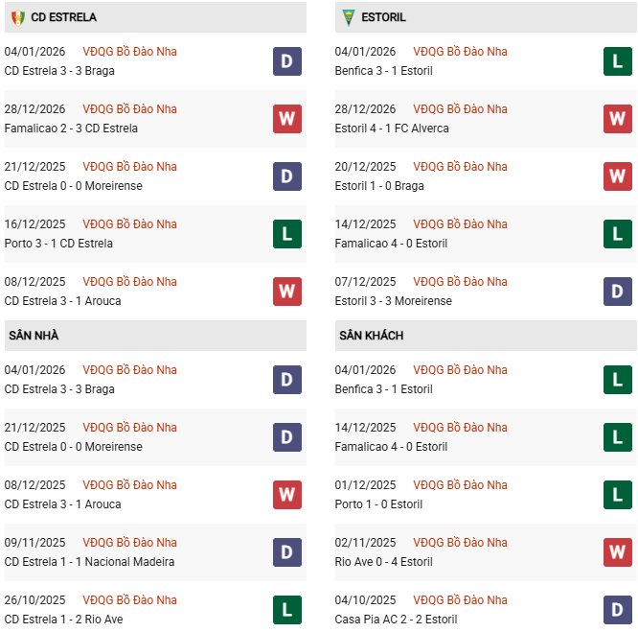Select the ESTORIL header title
This screenshot has width=638, height=632.
[x=385, y=17]
